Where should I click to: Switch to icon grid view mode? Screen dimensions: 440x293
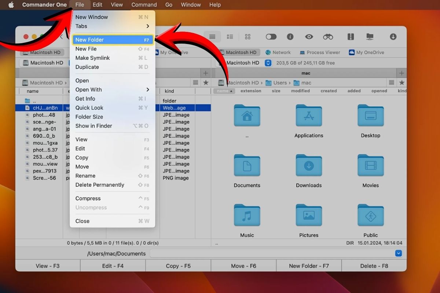point(248,37)
